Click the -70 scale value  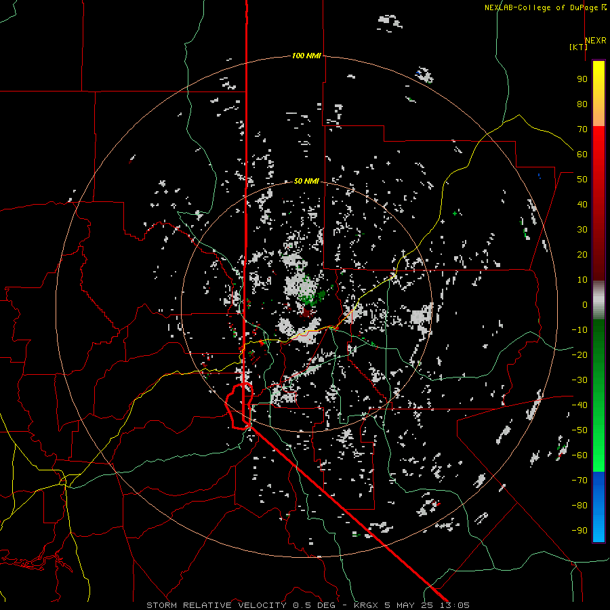tap(579, 481)
